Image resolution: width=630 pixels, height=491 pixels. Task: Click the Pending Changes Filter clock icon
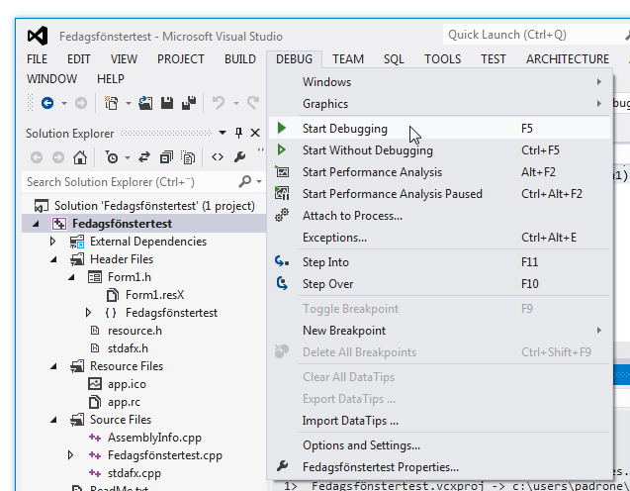click(x=112, y=157)
